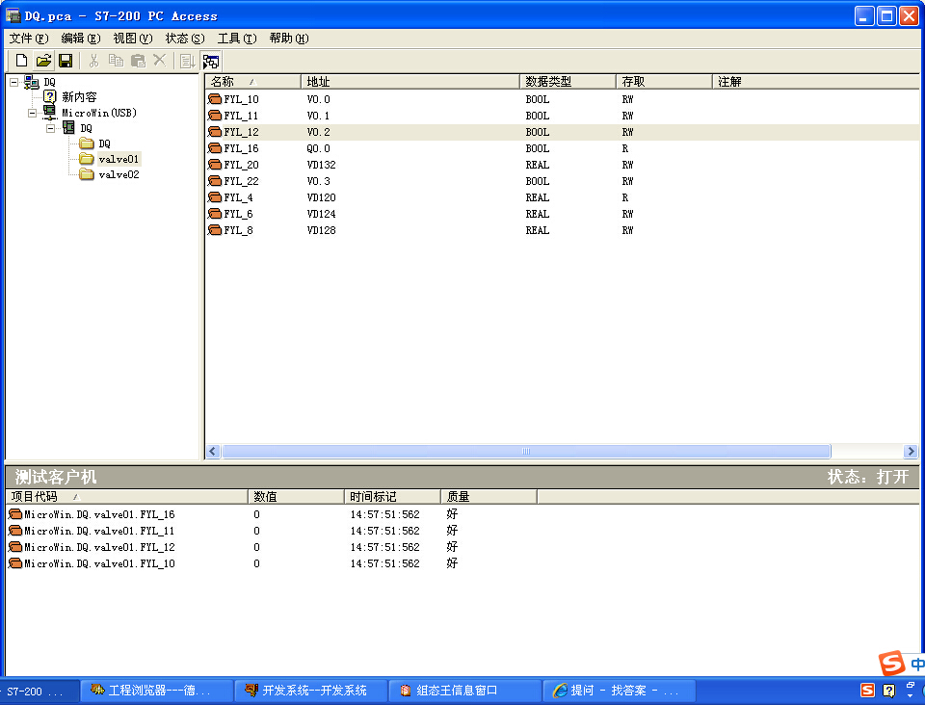This screenshot has height=705, width=925.
Task: Click the FYL_6 tag icon
Action: (215, 214)
